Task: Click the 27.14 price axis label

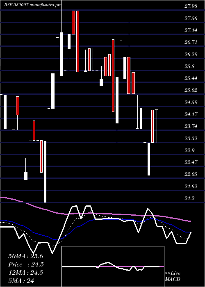Action: (191, 30)
